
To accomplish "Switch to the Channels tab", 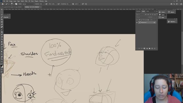I will point(138,11).
